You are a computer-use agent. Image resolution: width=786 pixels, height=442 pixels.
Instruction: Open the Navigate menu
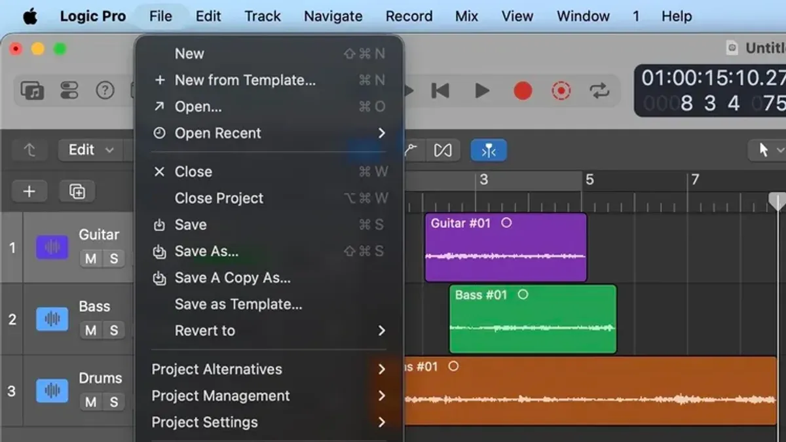(333, 16)
